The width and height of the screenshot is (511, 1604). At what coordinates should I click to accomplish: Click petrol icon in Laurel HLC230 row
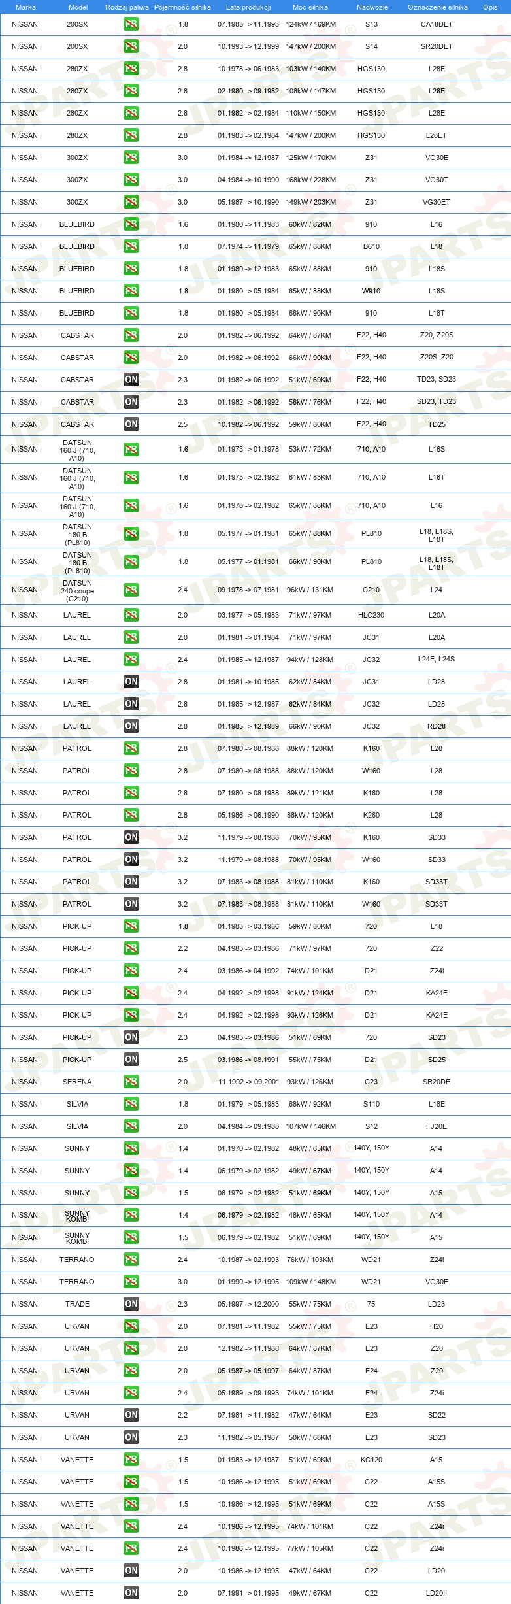point(131,615)
